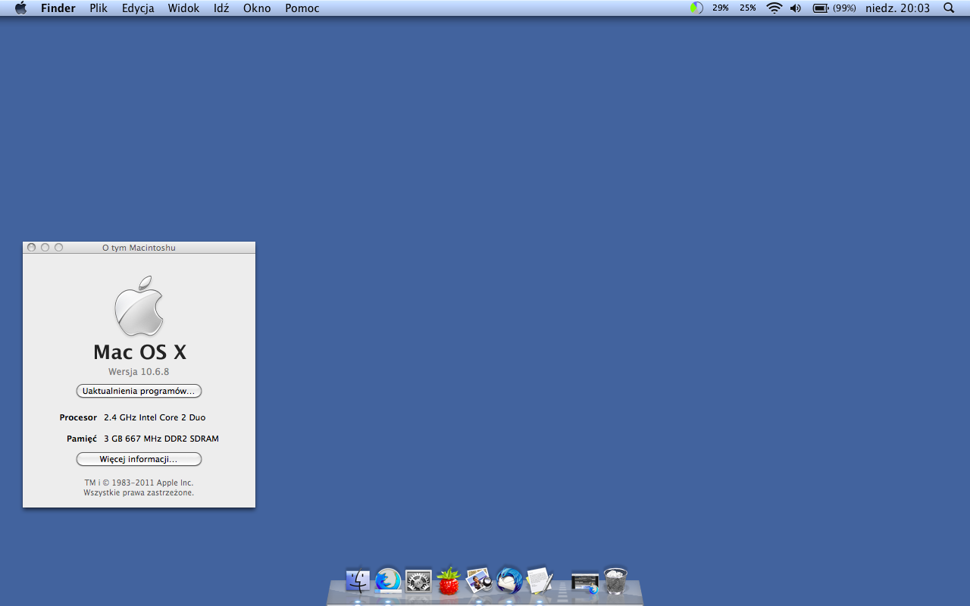The height and width of the screenshot is (606, 970).
Task: Click the 25% reading in menu bar
Action: coord(748,8)
